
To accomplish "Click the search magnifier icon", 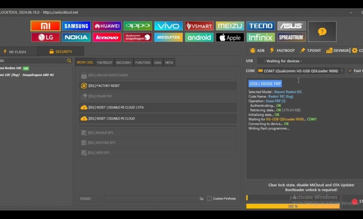I will 69,61.
